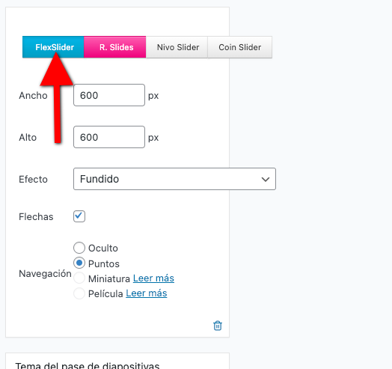Screen dimensions: 392x369
Task: Focus the Ancho width input field
Action: pyautogui.click(x=109, y=95)
